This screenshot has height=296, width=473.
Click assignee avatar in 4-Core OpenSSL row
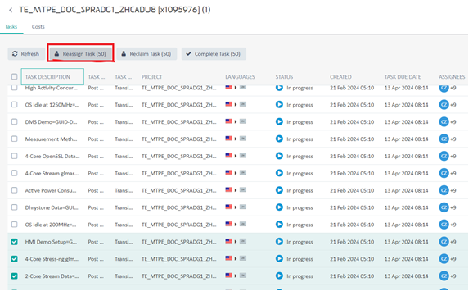[444, 156]
